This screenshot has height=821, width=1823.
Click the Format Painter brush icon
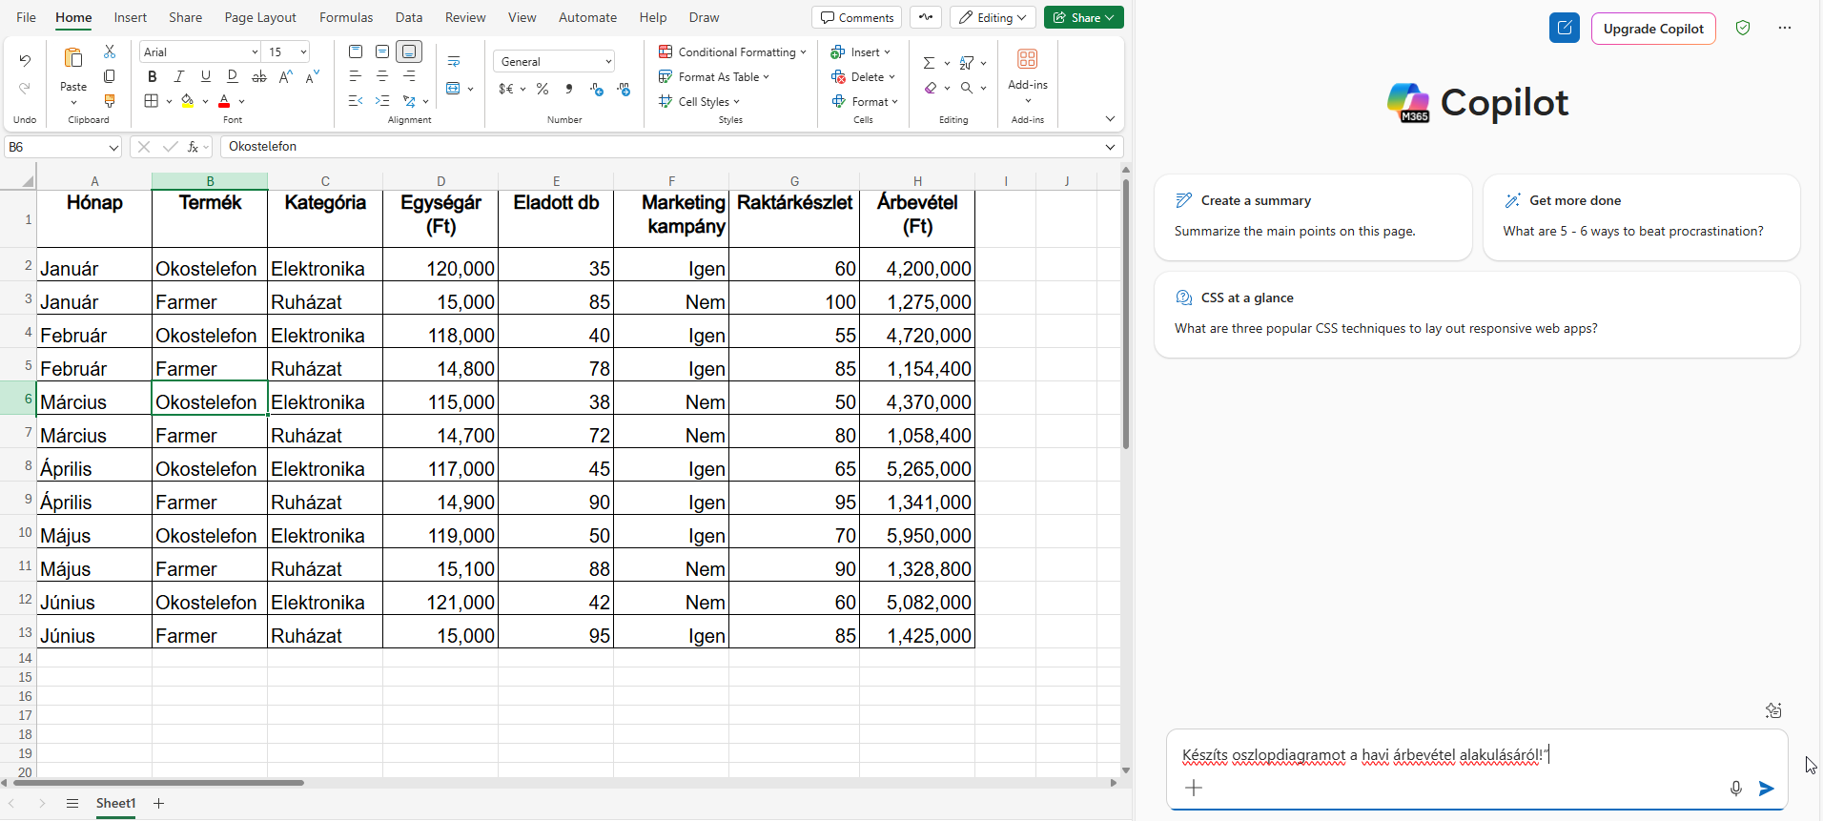pos(110,101)
